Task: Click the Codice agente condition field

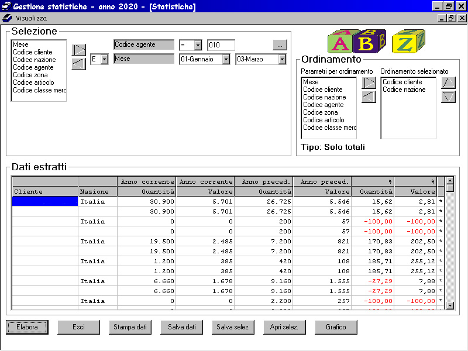Action: [x=144, y=45]
